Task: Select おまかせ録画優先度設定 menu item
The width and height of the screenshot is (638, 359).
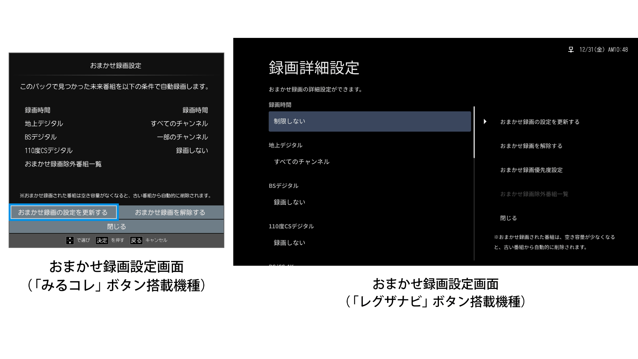Action: pyautogui.click(x=531, y=170)
